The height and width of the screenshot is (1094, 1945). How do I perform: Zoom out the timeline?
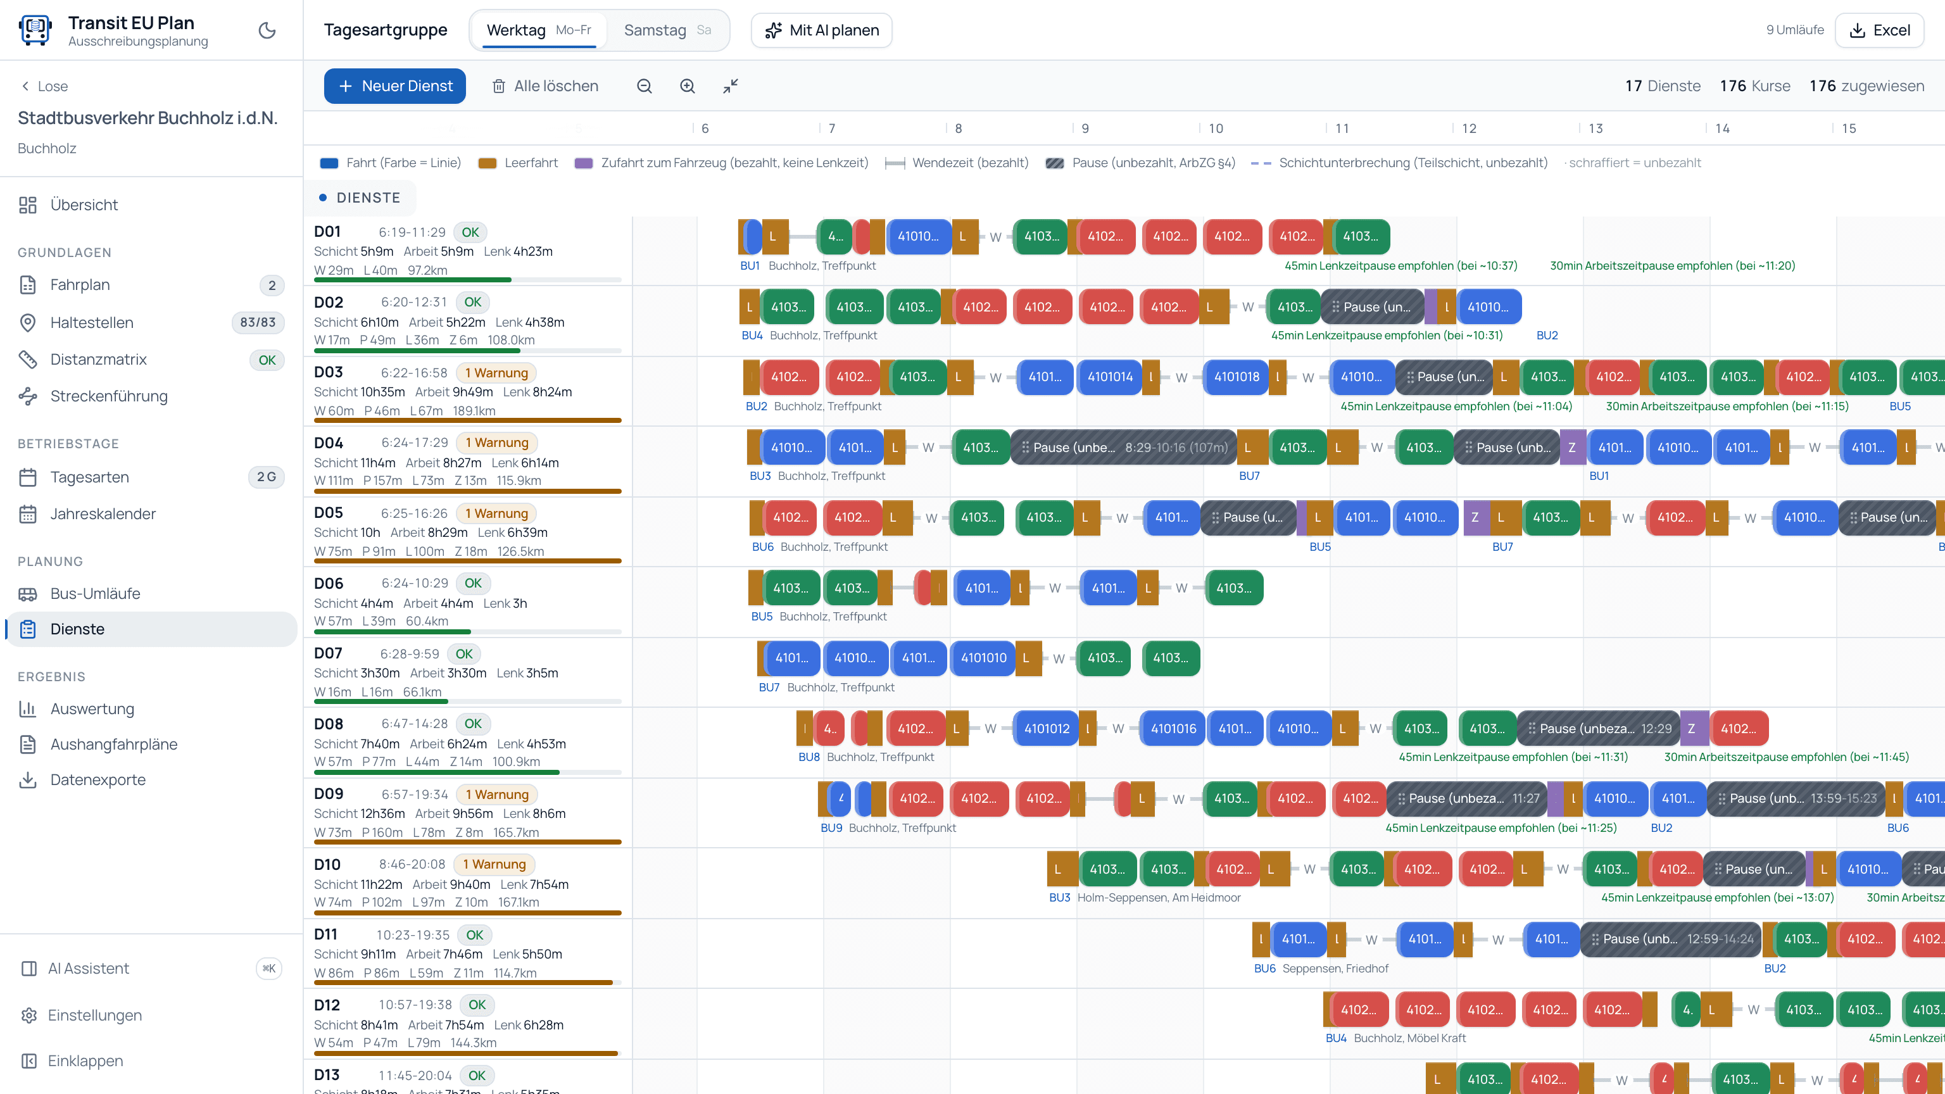[644, 86]
